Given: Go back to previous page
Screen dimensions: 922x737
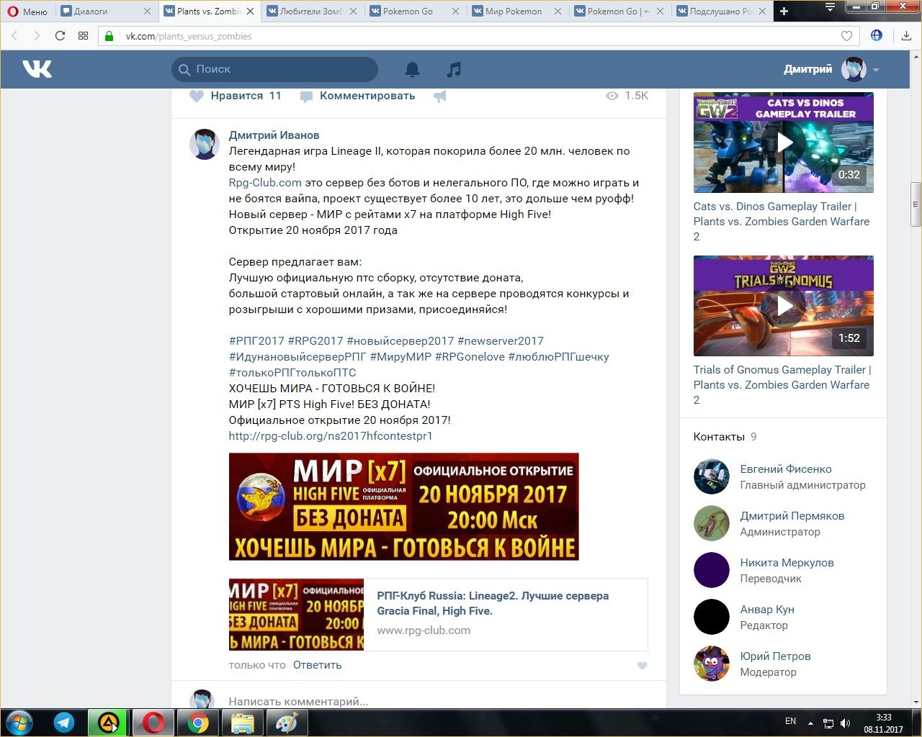Looking at the screenshot, I should click(x=14, y=36).
